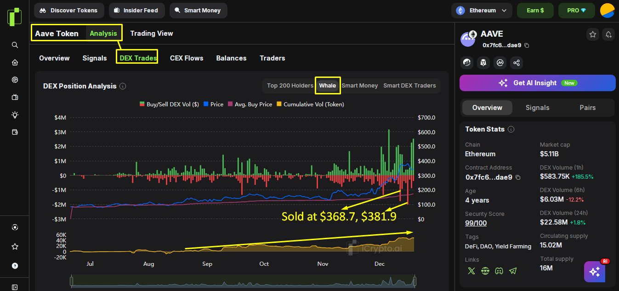
Task: Open the sidebar pie chart icon
Action: tap(15, 80)
